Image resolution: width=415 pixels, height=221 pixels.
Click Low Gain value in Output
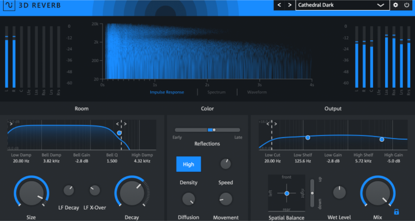(x=333, y=161)
